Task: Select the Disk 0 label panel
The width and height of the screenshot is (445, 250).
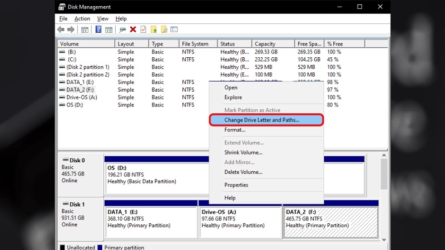Action: click(81, 175)
